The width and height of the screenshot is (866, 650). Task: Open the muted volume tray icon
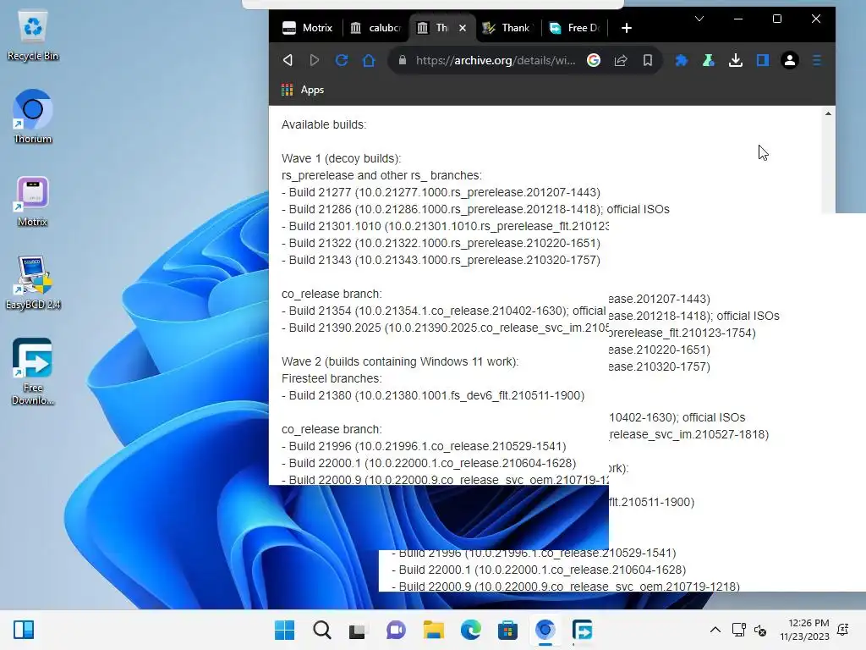pyautogui.click(x=760, y=630)
